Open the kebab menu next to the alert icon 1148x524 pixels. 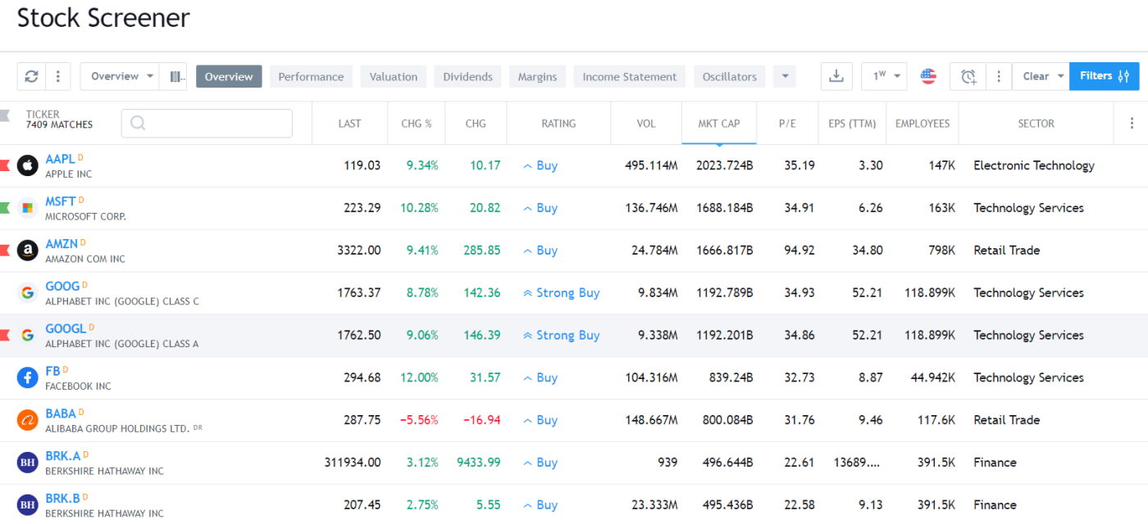[999, 75]
